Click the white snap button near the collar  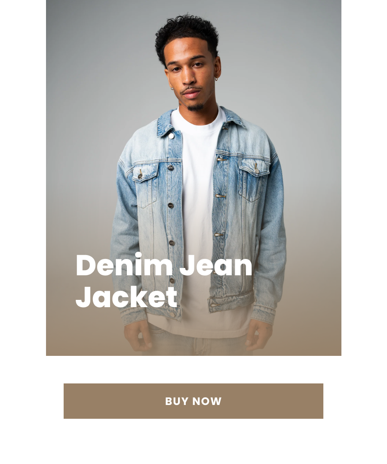coord(171,136)
